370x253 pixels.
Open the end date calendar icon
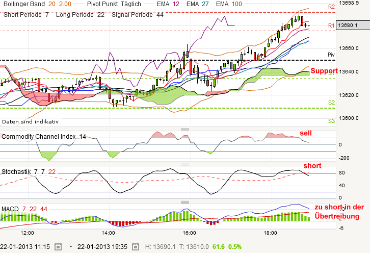pos(136,247)
